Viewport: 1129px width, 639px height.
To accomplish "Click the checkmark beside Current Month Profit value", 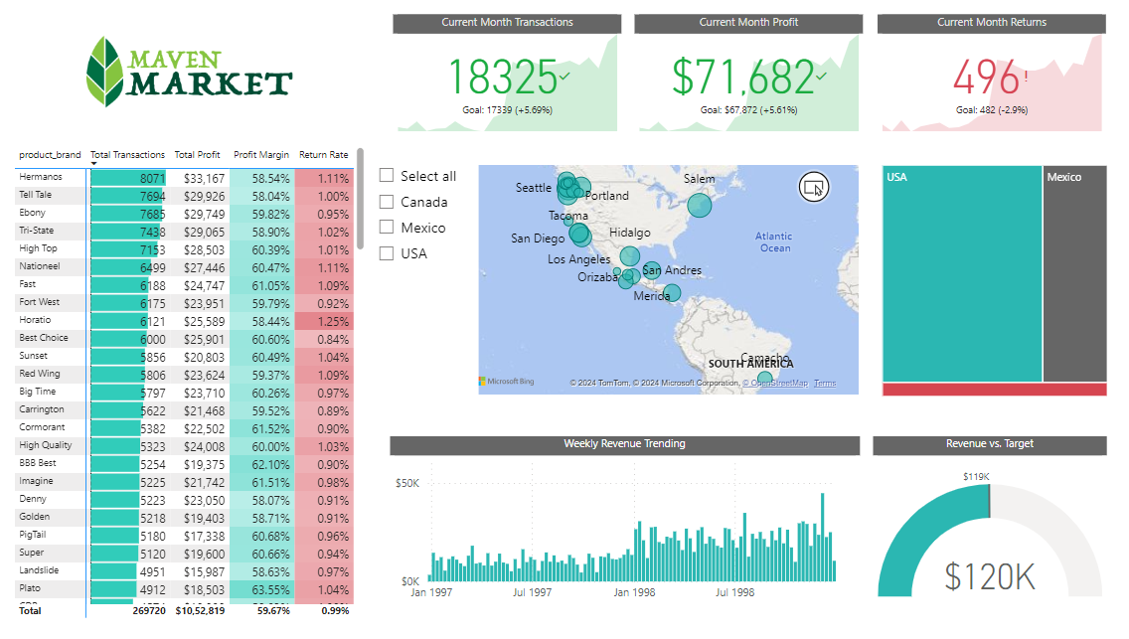I will point(821,76).
